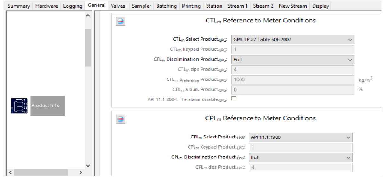Enable API 11.1 2004 Te alarm disable checkbox
This screenshot has height=179, width=390.
click(234, 99)
